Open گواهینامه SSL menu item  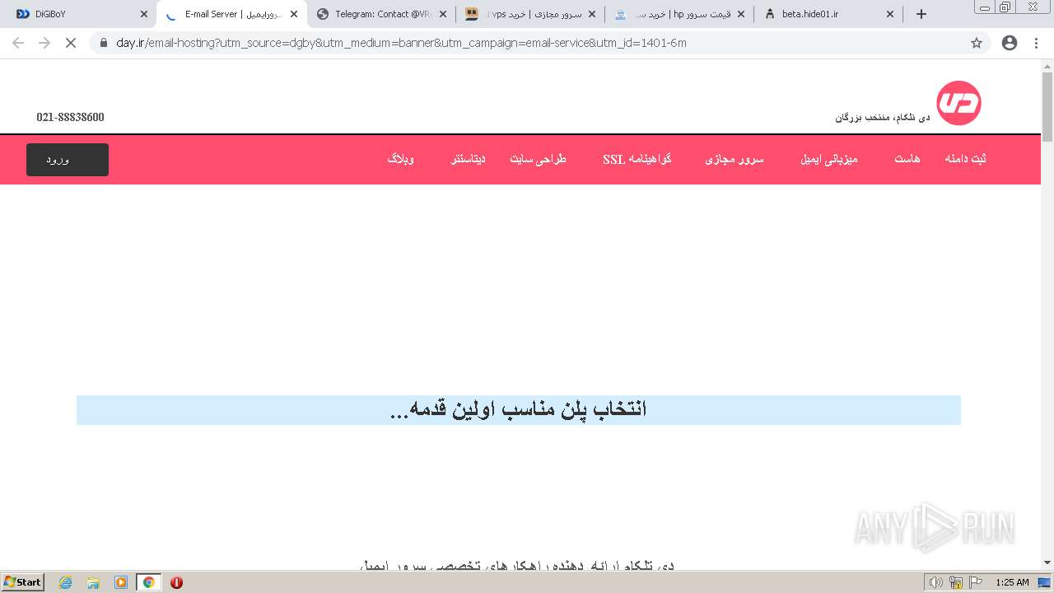coord(637,159)
